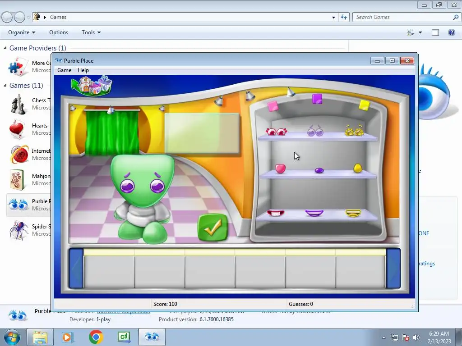
Task: Select the Mahjong Titans game icon
Action: 17,179
